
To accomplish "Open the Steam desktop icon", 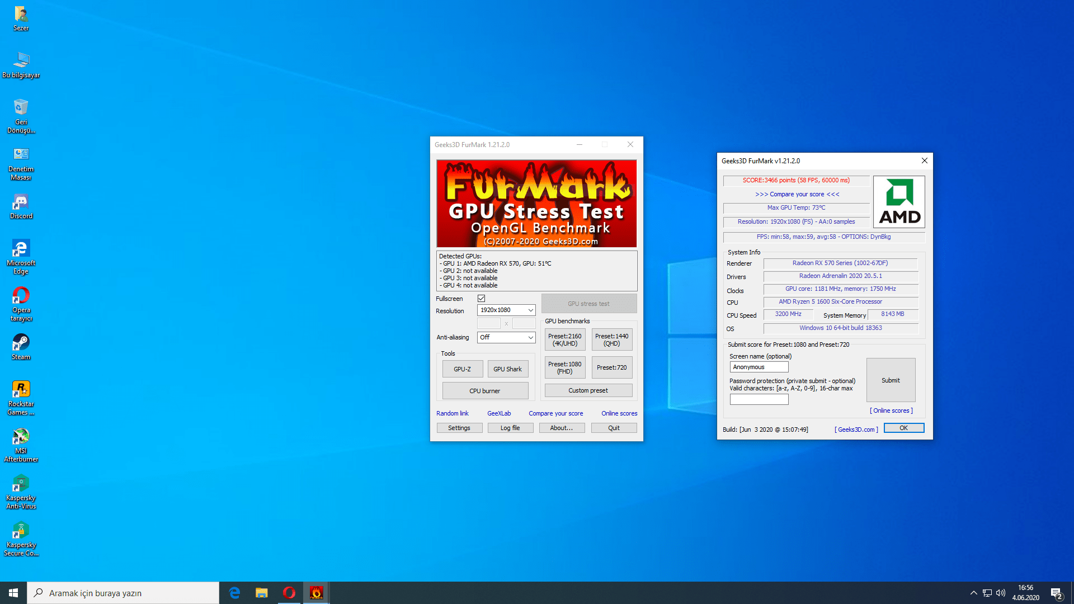I will 21,342.
